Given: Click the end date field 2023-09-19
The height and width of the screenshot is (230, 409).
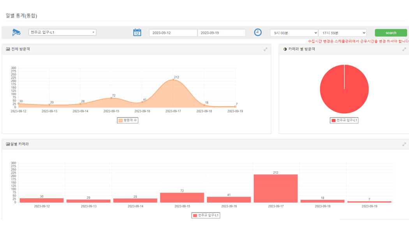Looking at the screenshot, I should tap(221, 33).
